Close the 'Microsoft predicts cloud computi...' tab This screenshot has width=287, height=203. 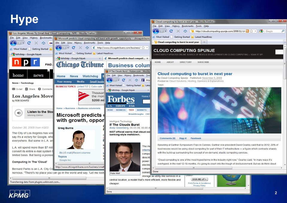pos(147,59)
